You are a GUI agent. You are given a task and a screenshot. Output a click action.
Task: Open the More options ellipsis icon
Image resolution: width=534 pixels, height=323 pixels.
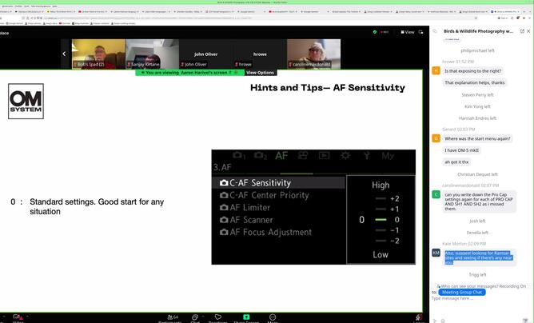click(x=272, y=317)
